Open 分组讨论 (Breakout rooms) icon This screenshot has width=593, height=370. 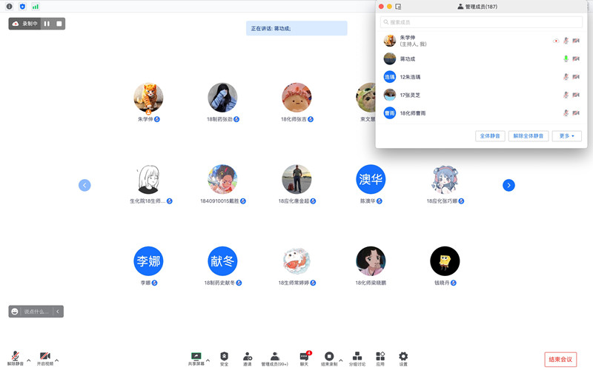(357, 358)
